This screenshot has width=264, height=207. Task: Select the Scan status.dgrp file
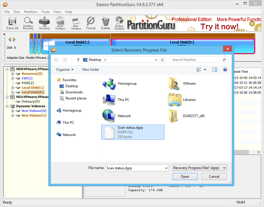point(133,132)
